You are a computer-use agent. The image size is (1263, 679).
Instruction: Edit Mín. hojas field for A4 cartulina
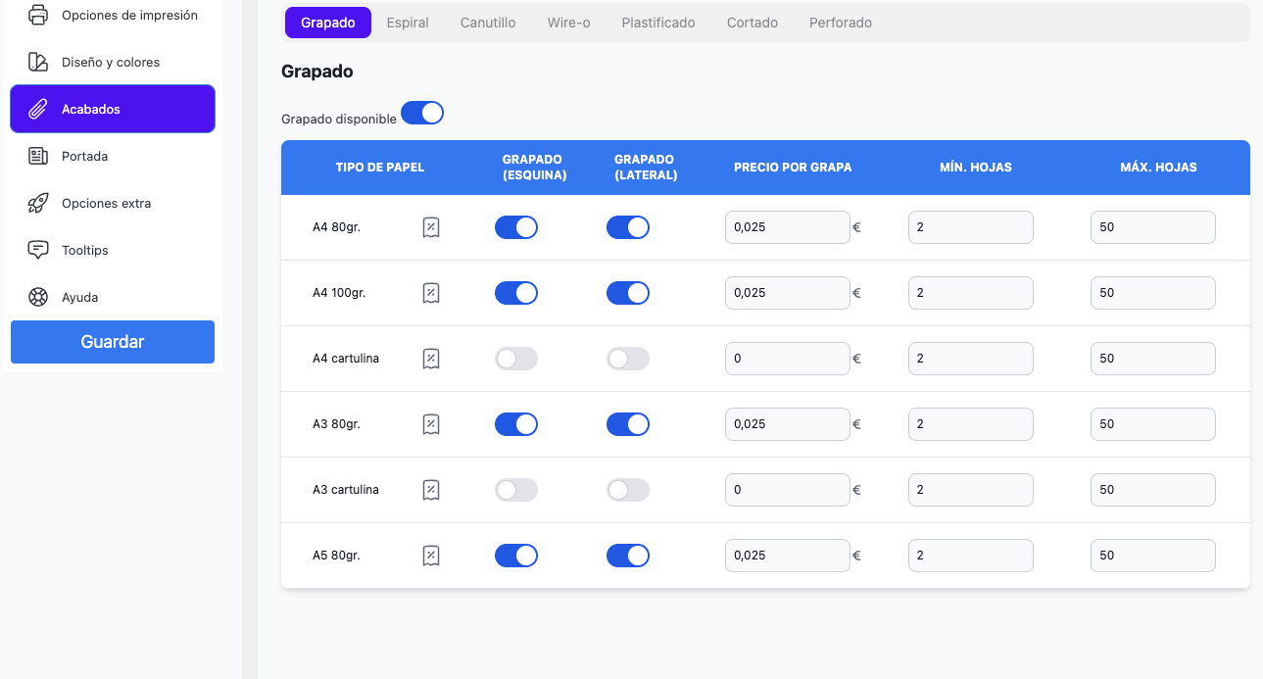click(x=971, y=359)
